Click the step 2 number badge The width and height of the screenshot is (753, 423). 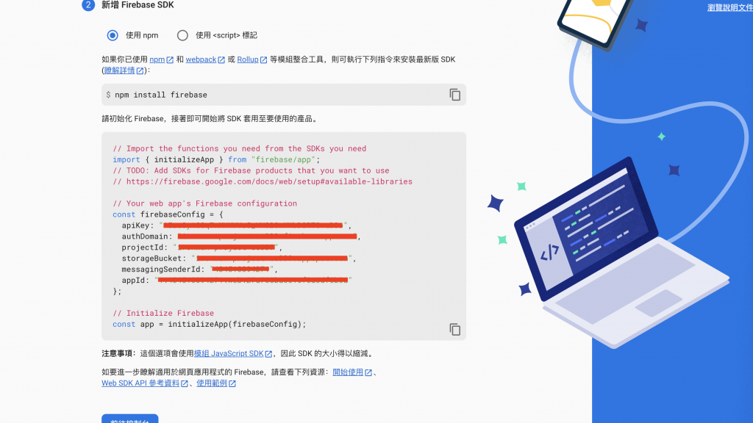click(x=88, y=5)
